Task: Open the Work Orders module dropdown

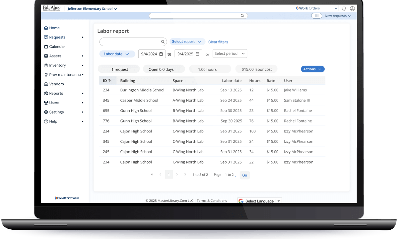Action: tap(316, 9)
